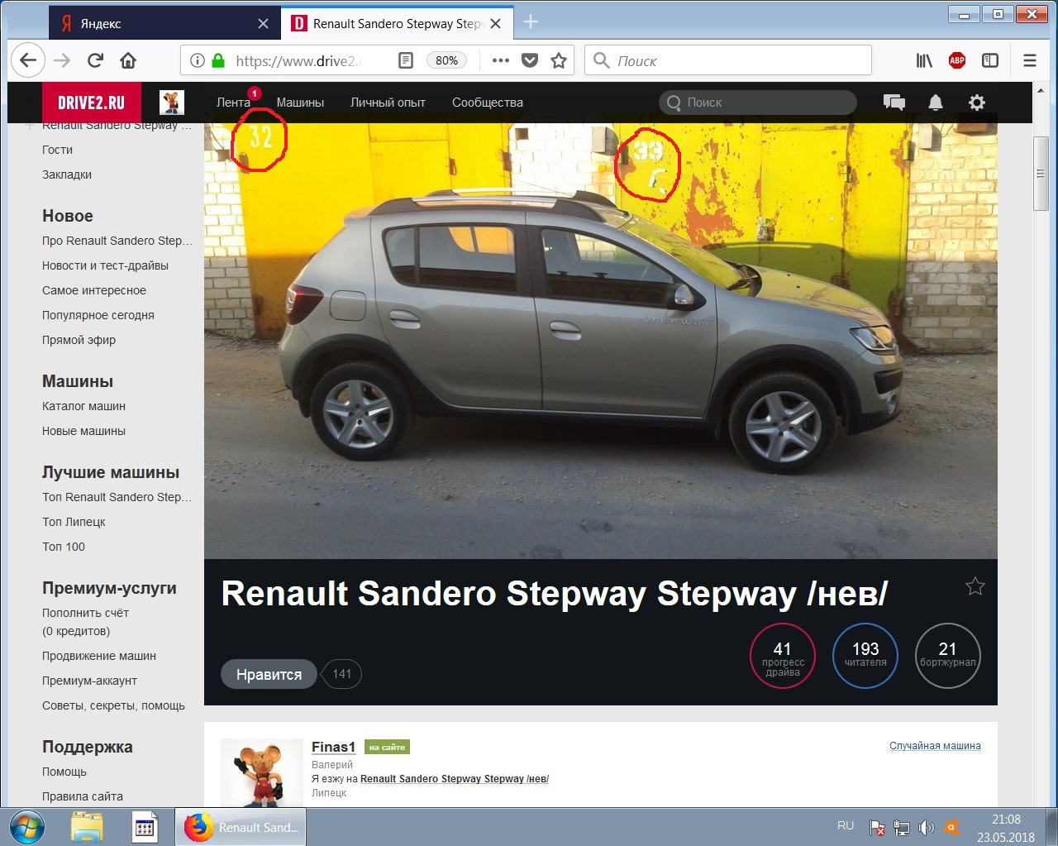Open Топ Липецк link
Screen dimensions: 1058x846
click(74, 522)
